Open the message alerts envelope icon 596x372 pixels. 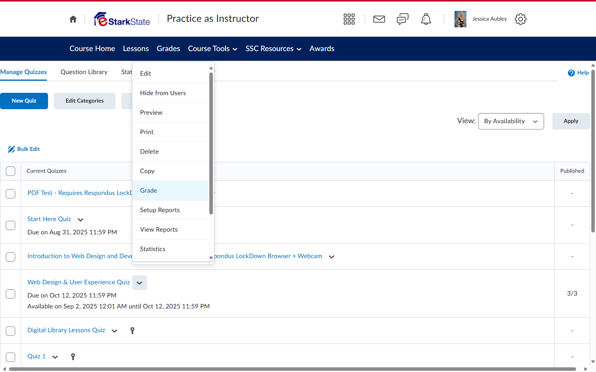pyautogui.click(x=379, y=19)
